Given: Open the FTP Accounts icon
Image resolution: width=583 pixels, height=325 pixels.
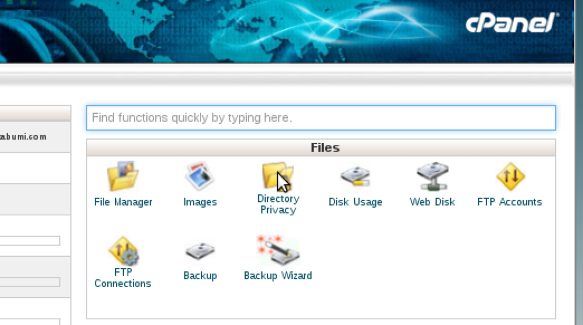Looking at the screenshot, I should click(510, 176).
